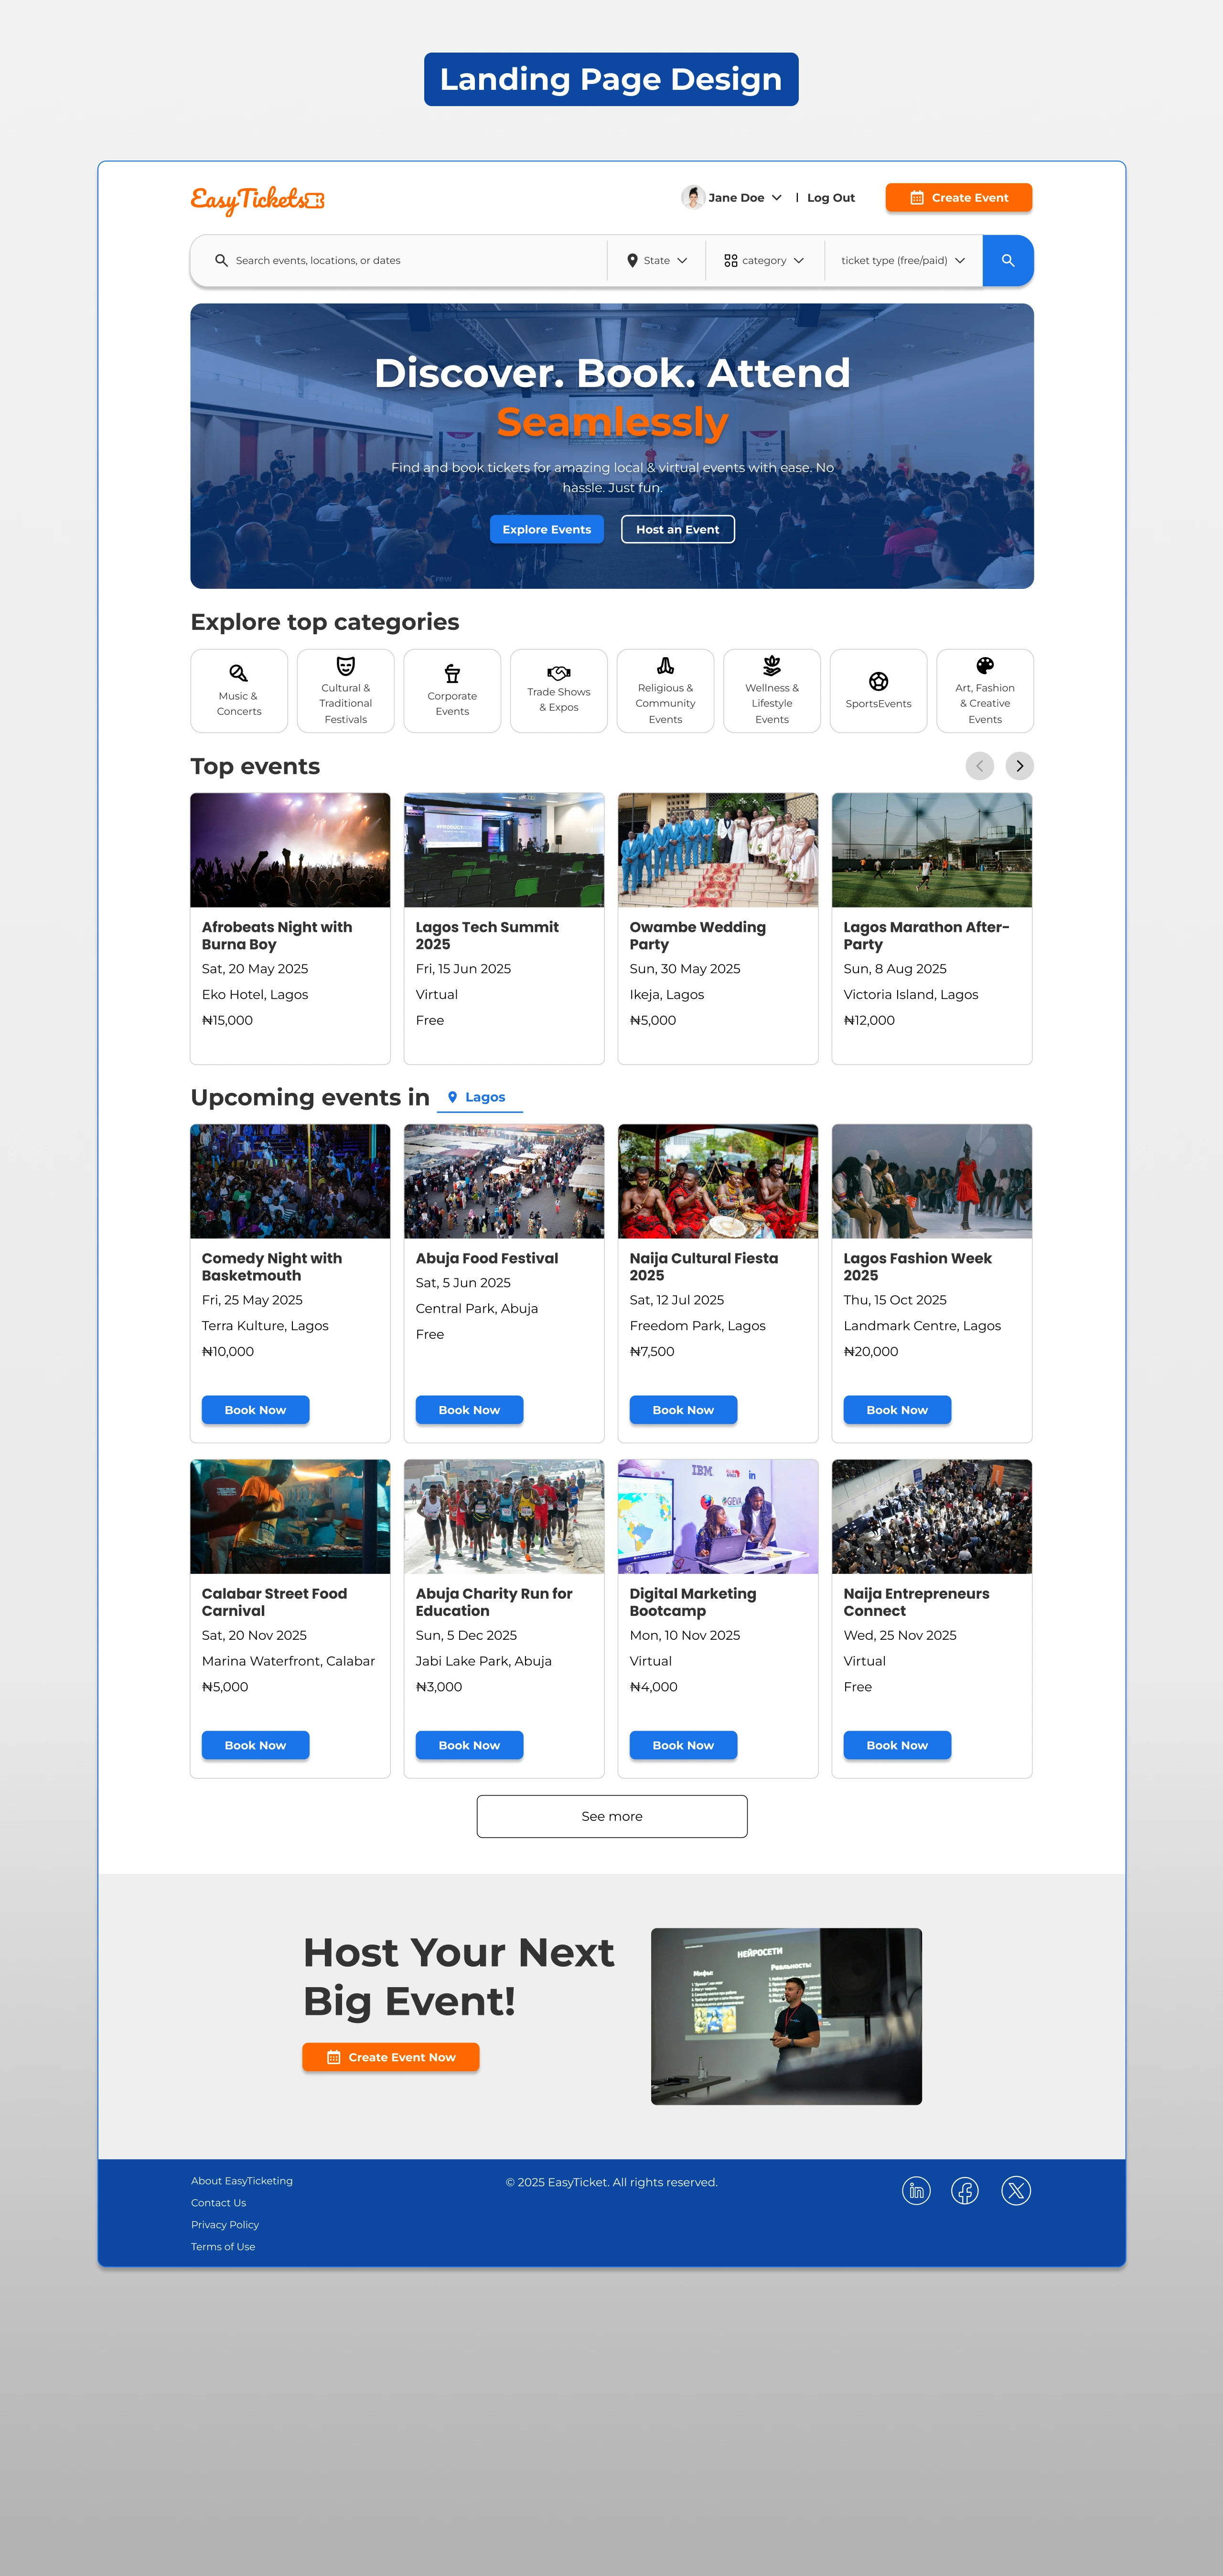The width and height of the screenshot is (1223, 2576).
Task: Open the category filter dropdown
Action: click(764, 261)
